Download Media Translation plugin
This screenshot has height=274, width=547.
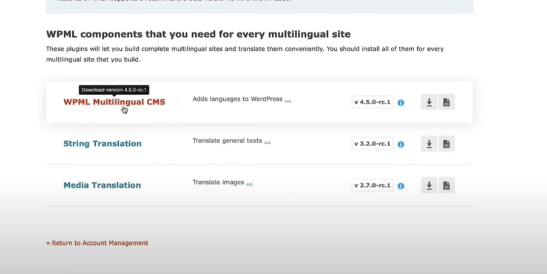tap(429, 185)
